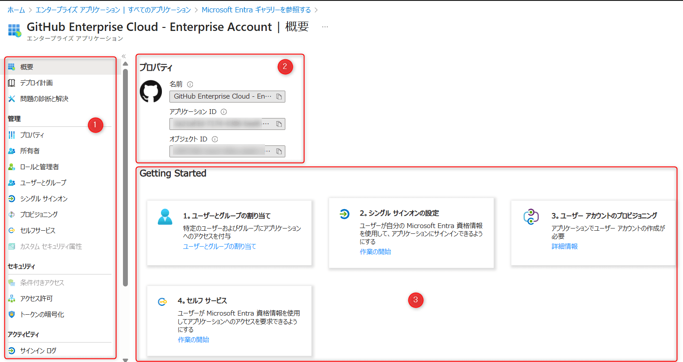Screen dimensions: 683x362
Task: Click the ロールと管理者 person icon
Action: 12,167
